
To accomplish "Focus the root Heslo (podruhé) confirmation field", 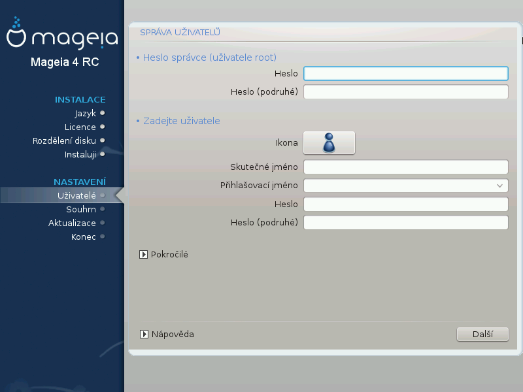I will click(x=406, y=91).
